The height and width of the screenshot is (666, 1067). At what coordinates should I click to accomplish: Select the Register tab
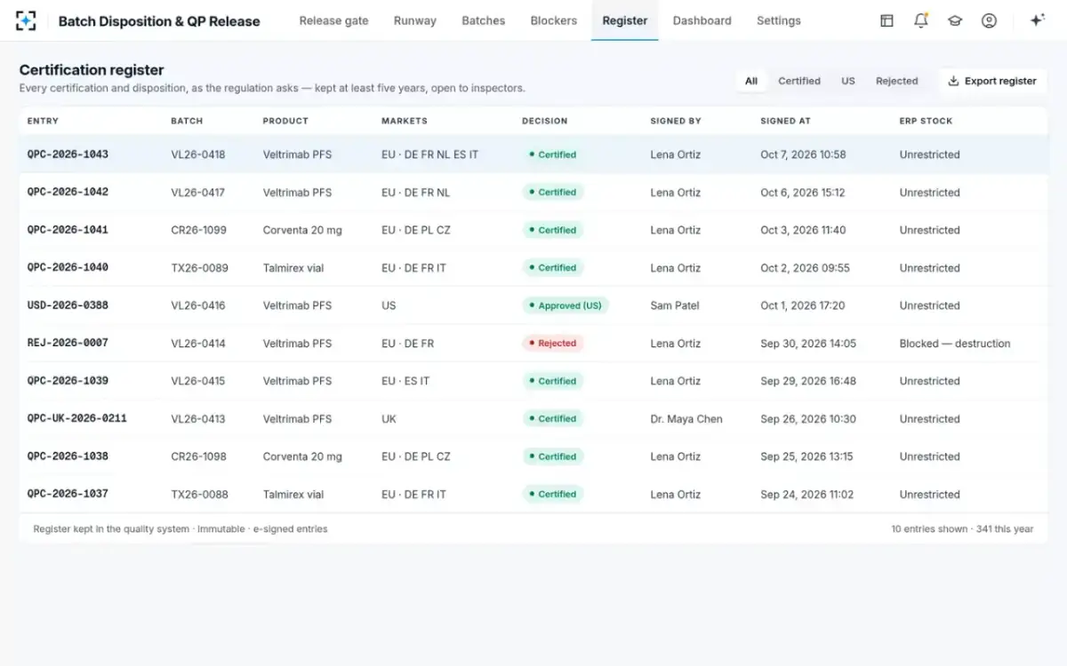point(625,20)
